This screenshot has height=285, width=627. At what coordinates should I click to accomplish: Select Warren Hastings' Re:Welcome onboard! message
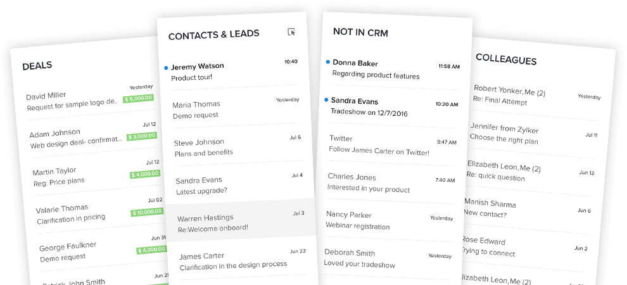[241, 222]
